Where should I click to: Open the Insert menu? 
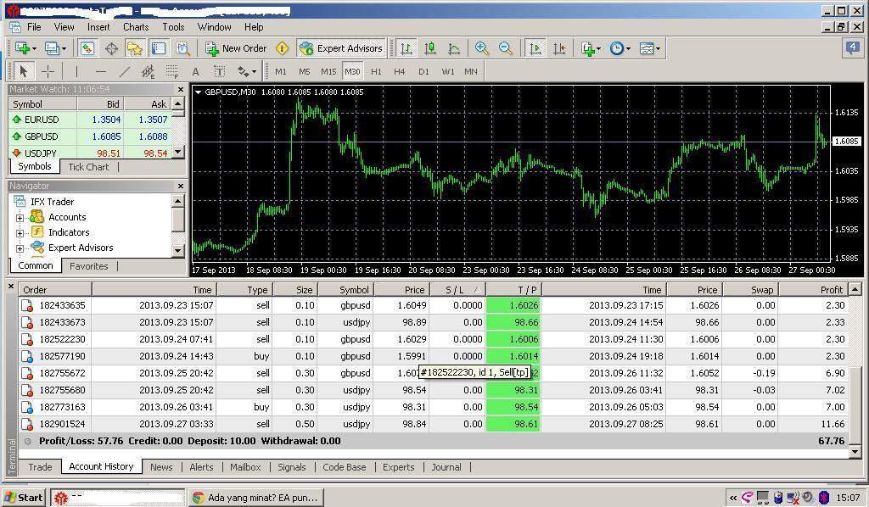tap(98, 26)
